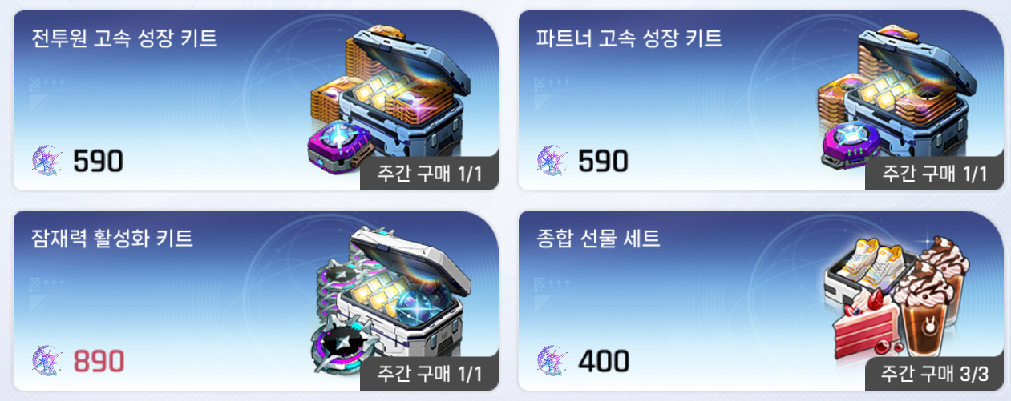Open the 종합 선물 세트 title
Viewport: 1011px width, 401px height.
[598, 238]
